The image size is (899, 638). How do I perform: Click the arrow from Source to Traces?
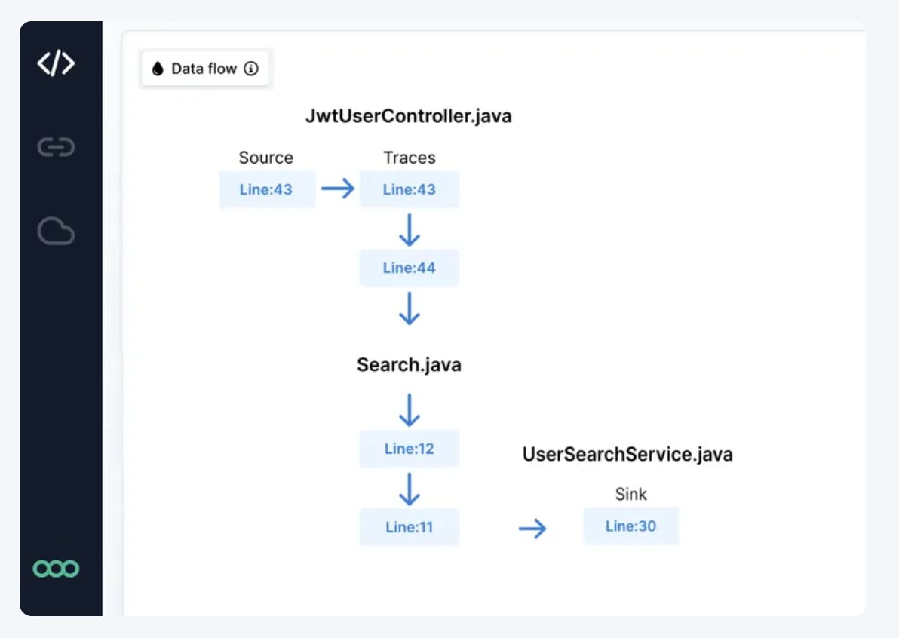pyautogui.click(x=337, y=189)
